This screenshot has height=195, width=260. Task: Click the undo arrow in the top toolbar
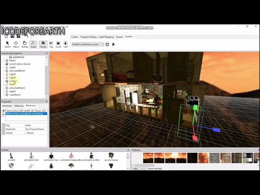point(26,36)
